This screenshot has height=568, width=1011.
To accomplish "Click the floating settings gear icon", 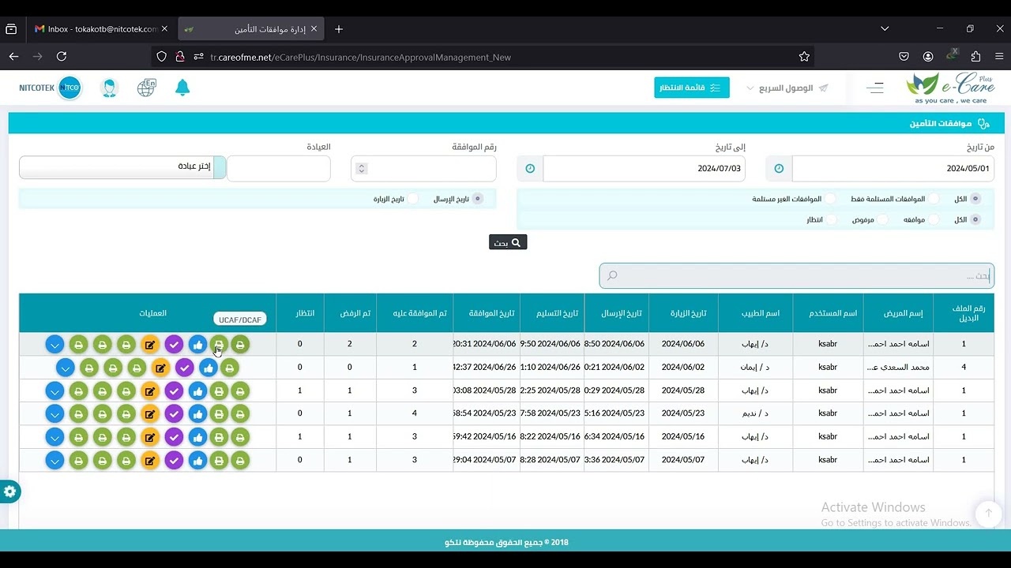I will pyautogui.click(x=9, y=491).
